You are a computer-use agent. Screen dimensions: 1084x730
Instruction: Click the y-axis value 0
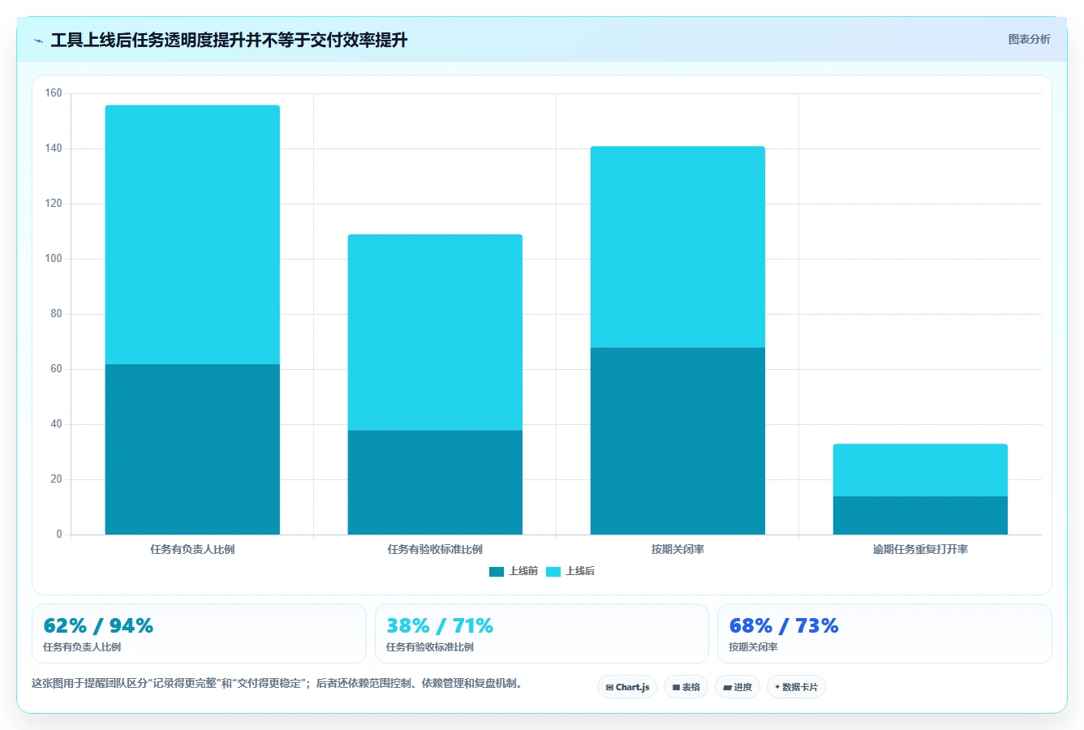(x=58, y=535)
